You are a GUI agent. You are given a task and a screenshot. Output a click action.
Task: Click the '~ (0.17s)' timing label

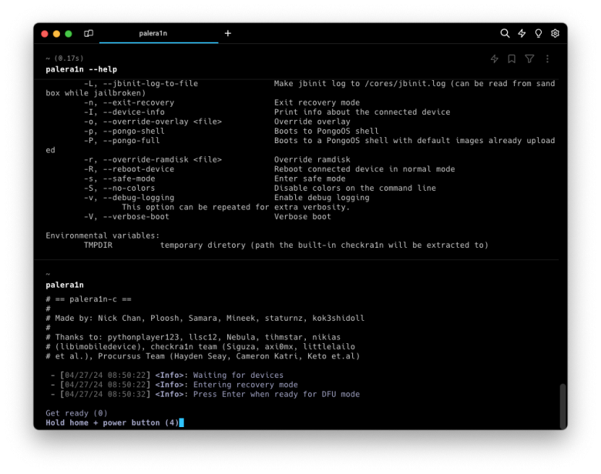coord(65,58)
